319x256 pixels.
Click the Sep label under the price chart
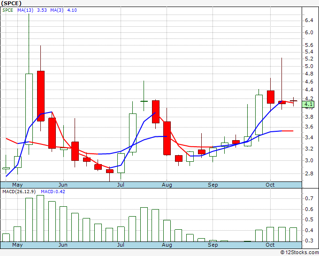coord(213,185)
